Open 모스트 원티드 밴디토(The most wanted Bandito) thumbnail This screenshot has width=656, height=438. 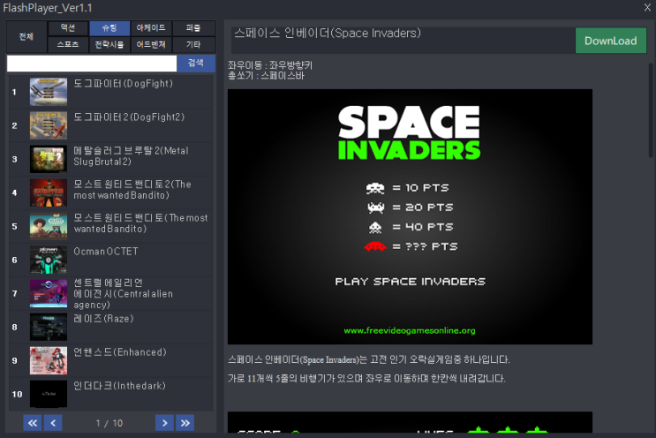[49, 226]
